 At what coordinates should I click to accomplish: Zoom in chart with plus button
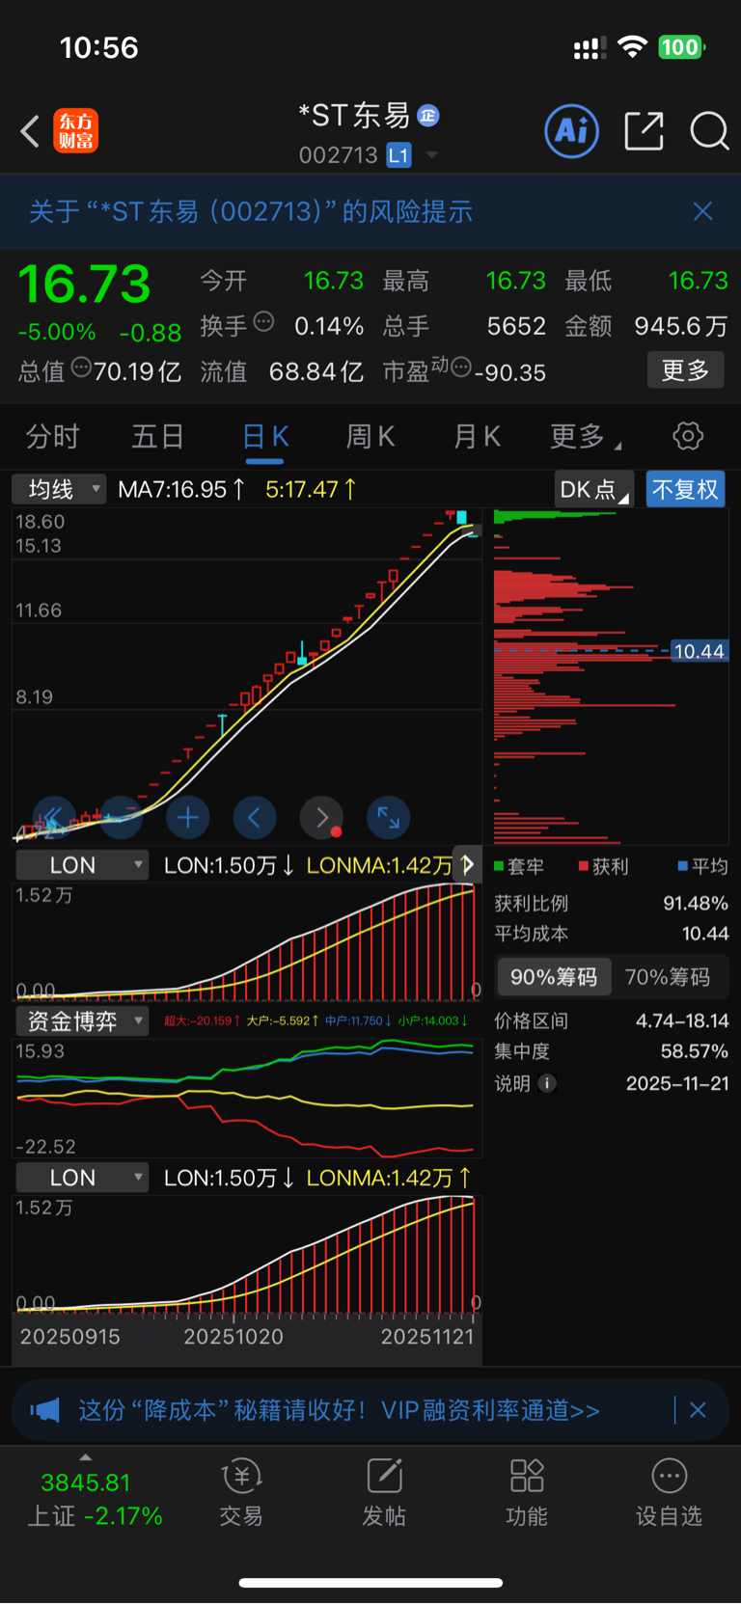pyautogui.click(x=187, y=818)
